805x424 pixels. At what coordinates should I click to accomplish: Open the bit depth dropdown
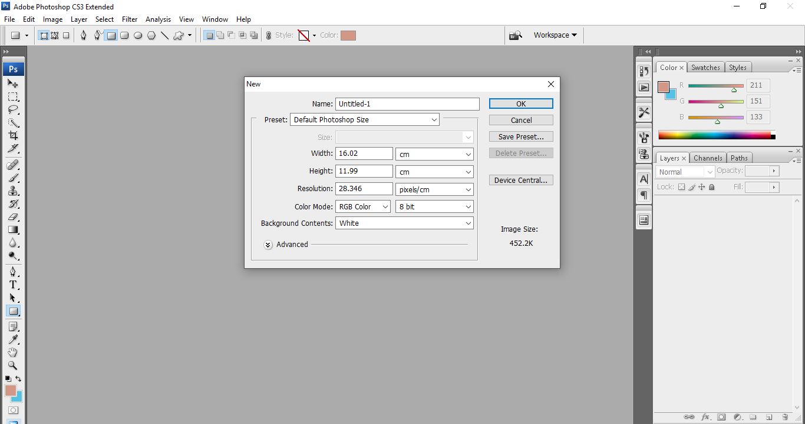[x=434, y=207]
